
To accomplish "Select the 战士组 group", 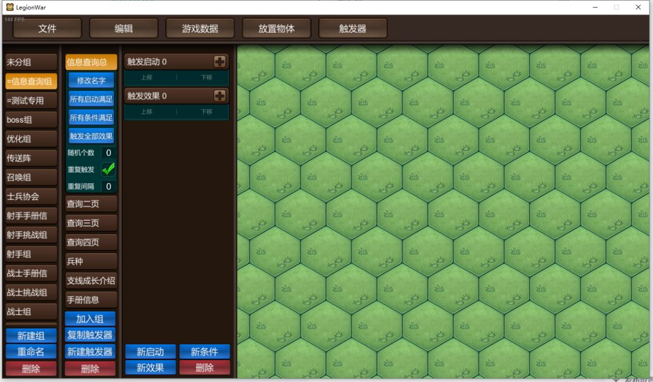I will click(31, 311).
